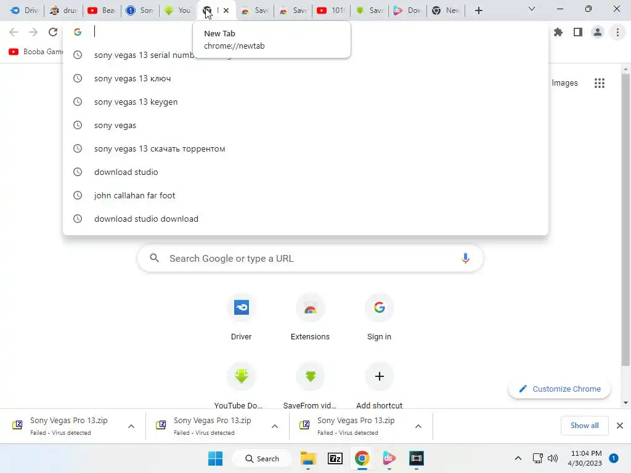This screenshot has height=473, width=631.
Task: Open the tab search chevron
Action: (x=532, y=9)
